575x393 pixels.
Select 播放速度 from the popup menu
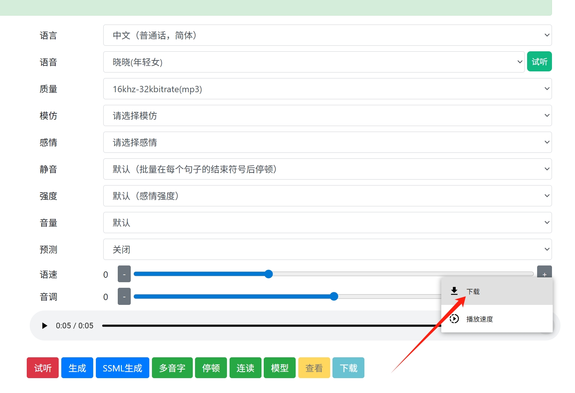480,319
